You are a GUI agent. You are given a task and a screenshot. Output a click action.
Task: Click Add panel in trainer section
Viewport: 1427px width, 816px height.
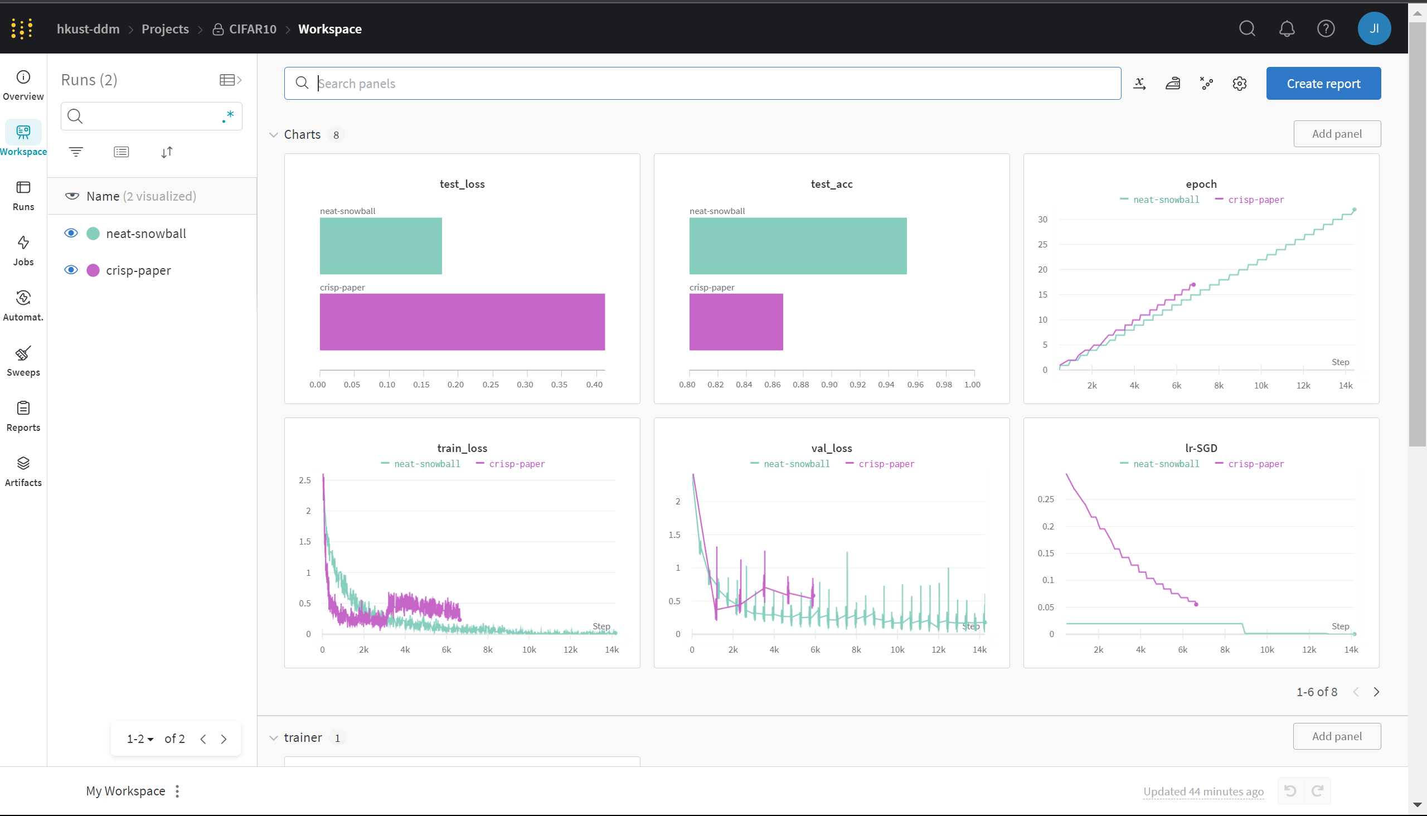(x=1336, y=736)
